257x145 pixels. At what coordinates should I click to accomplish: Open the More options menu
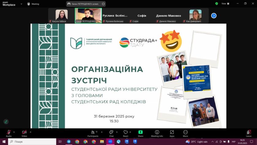click(185, 132)
